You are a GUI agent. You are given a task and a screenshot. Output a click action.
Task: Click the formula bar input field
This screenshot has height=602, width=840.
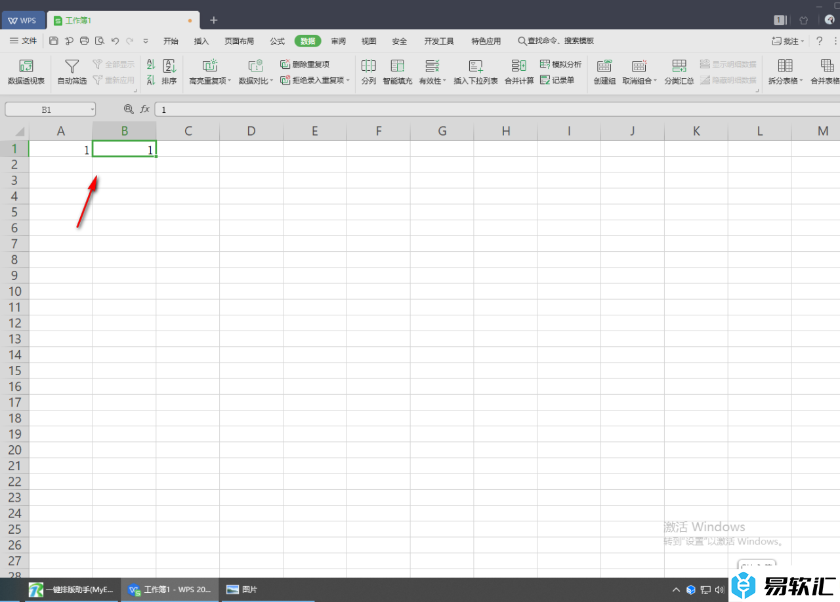coord(497,110)
